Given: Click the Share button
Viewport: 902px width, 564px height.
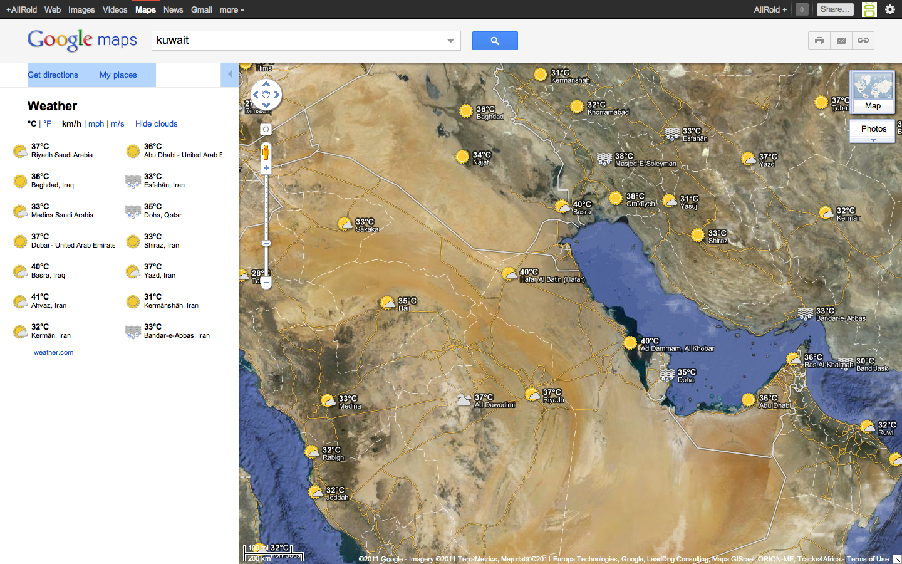Looking at the screenshot, I should tap(835, 9).
